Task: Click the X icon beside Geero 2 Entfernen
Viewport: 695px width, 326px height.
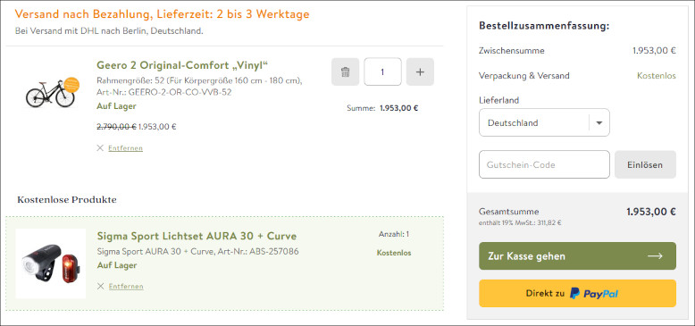Action: coord(100,148)
